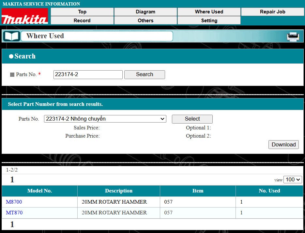
Task: Expand the Parts No. dropdown 223174-2 Nhông chuyển
Action: pyautogui.click(x=105, y=119)
